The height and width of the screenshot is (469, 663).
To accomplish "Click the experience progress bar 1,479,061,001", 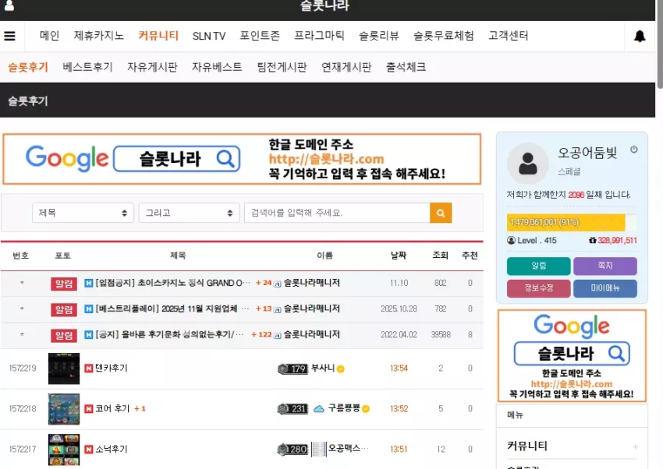I will (x=572, y=223).
